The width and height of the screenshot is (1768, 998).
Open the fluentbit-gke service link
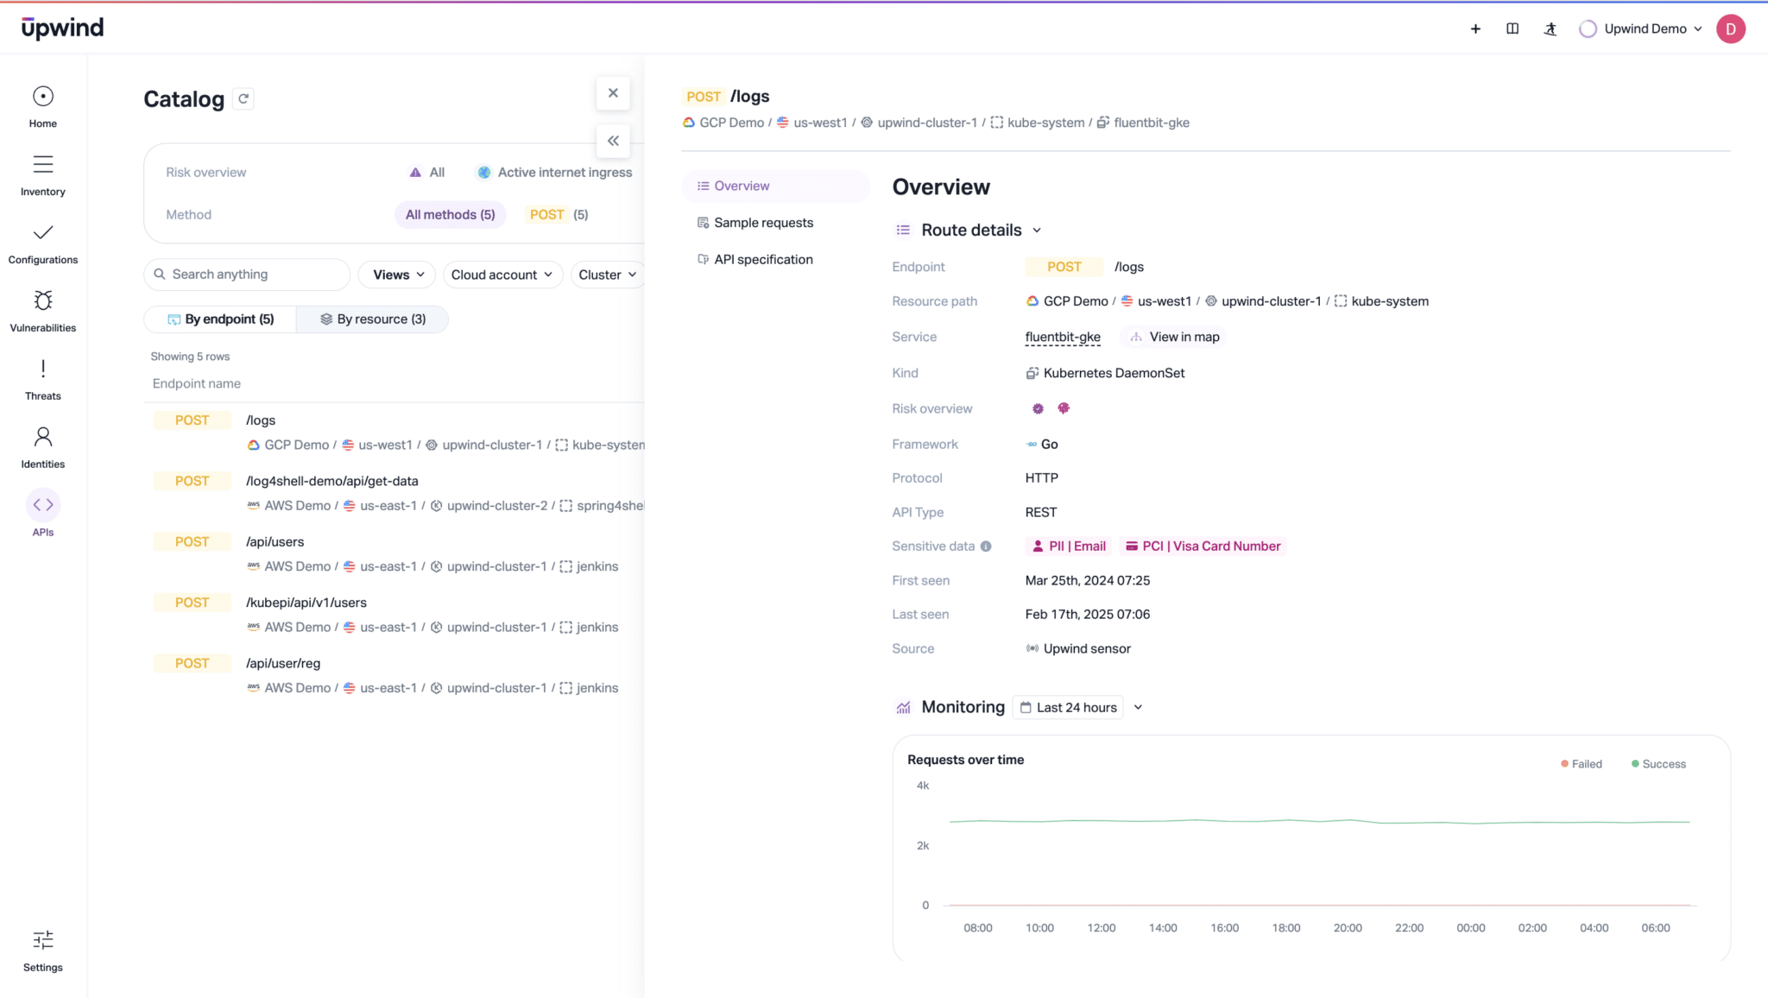click(x=1063, y=338)
